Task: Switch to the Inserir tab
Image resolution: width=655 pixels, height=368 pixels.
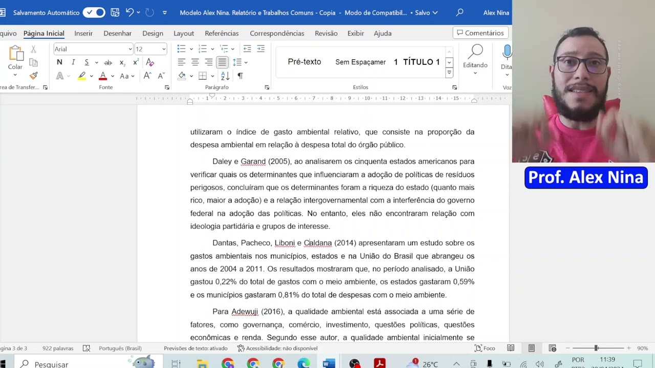Action: 83,33
